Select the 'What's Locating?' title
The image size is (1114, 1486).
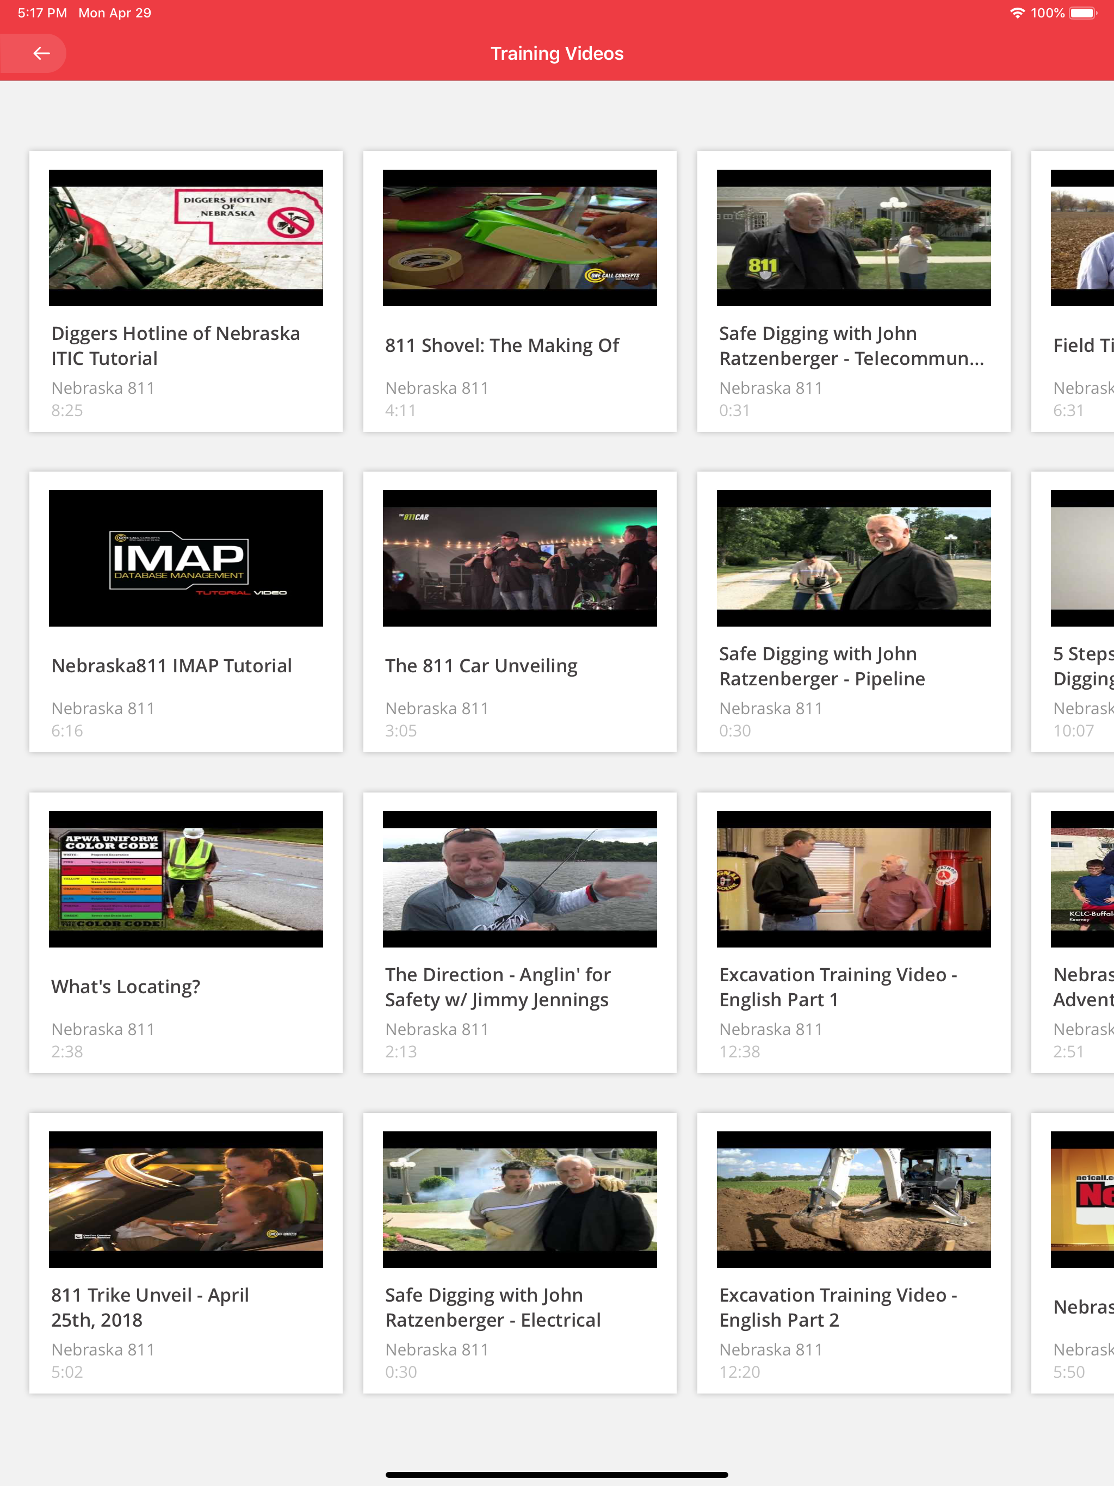click(x=126, y=986)
